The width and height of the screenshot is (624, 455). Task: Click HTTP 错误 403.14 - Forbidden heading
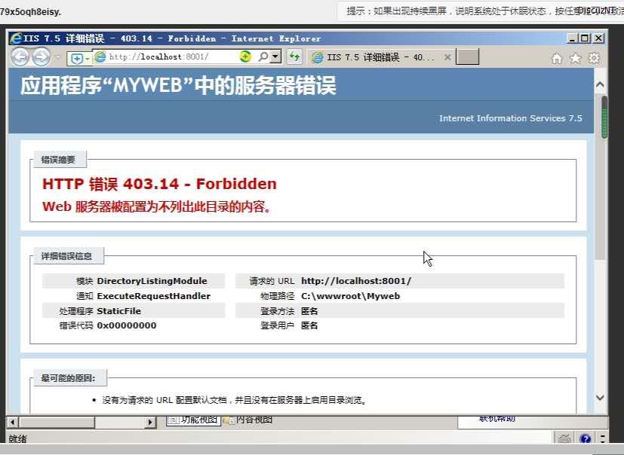(x=159, y=184)
